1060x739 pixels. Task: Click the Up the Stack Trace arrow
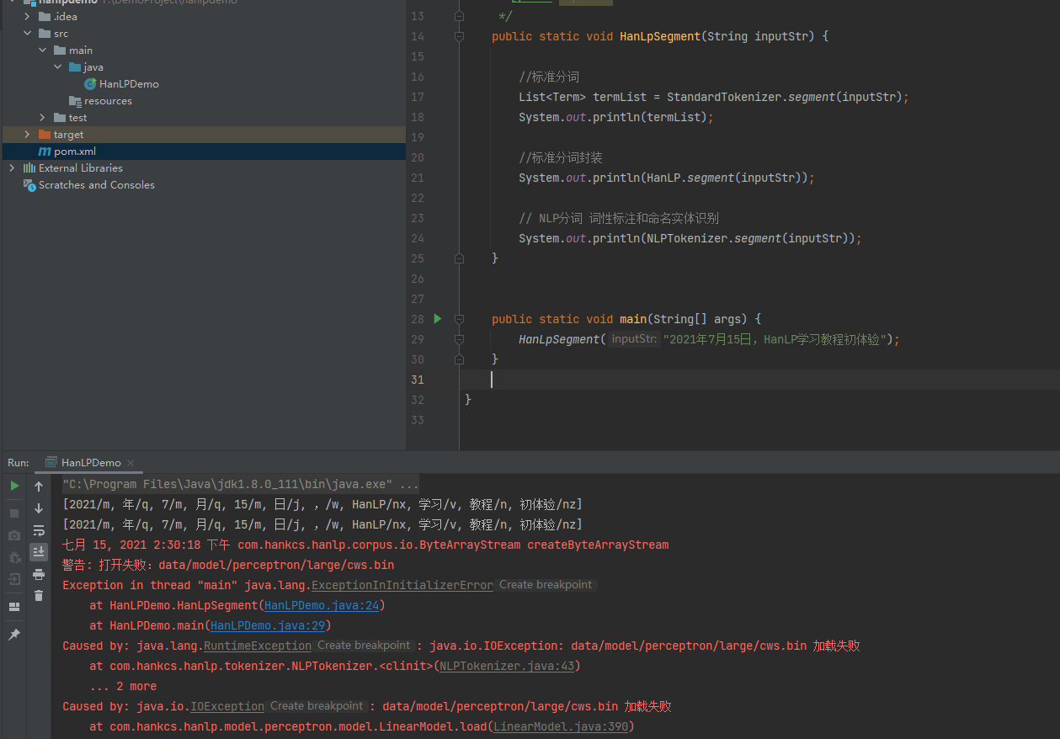pyautogui.click(x=39, y=486)
